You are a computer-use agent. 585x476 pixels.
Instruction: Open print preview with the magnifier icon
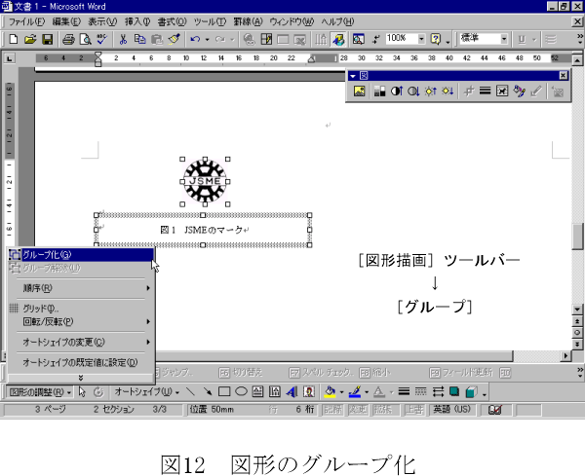click(x=86, y=39)
